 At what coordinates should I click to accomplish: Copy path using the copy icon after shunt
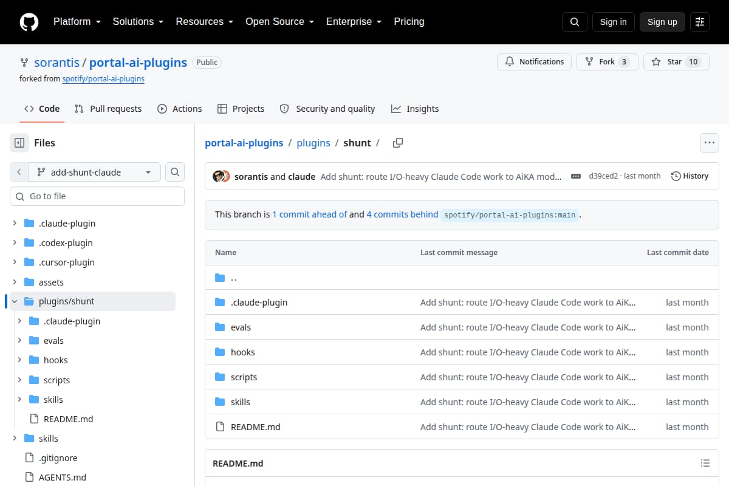398,143
